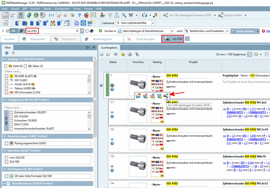Check the Würth catalog filter
Image resolution: width=270 pixels, height=188 pixels.
[6, 84]
